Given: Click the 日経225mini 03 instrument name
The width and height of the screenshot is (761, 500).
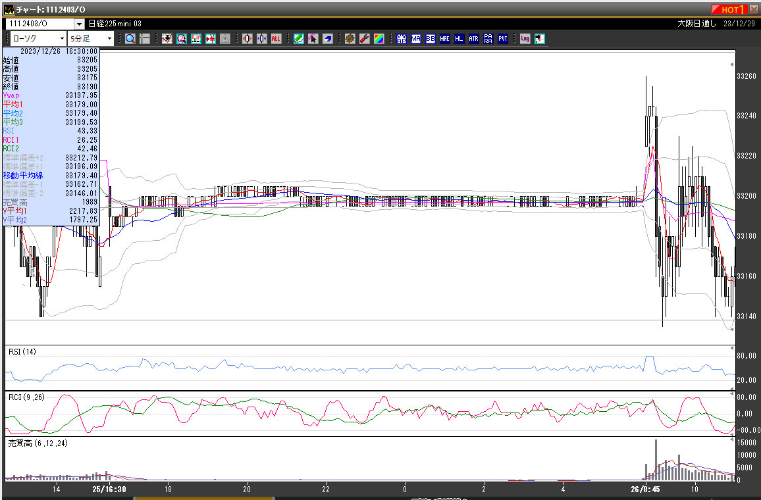Looking at the screenshot, I should tap(115, 24).
